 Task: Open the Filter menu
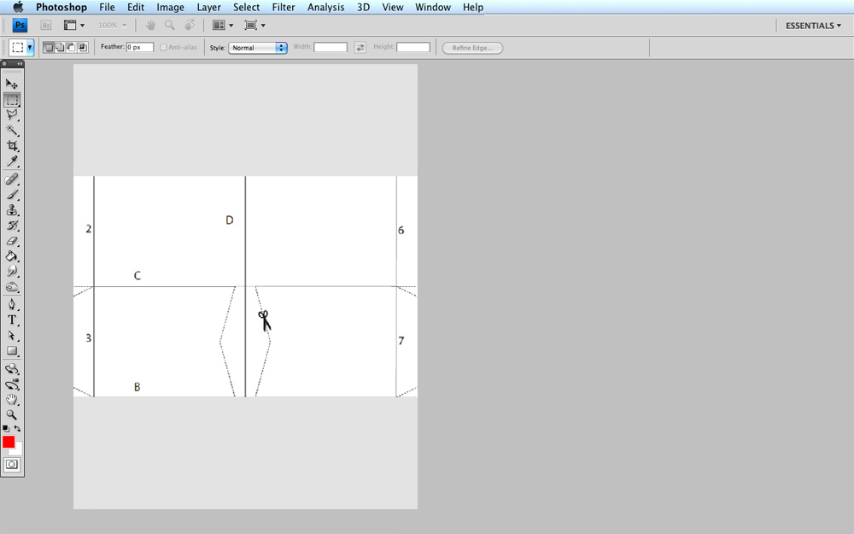click(x=283, y=7)
